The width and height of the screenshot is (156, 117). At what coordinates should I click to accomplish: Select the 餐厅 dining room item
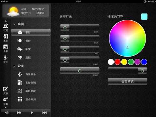coord(31,41)
